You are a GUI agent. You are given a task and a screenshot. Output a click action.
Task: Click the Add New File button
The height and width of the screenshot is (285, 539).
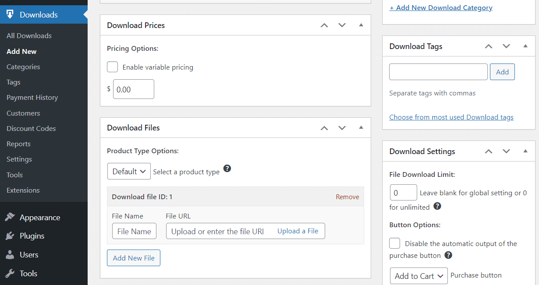coord(133,258)
